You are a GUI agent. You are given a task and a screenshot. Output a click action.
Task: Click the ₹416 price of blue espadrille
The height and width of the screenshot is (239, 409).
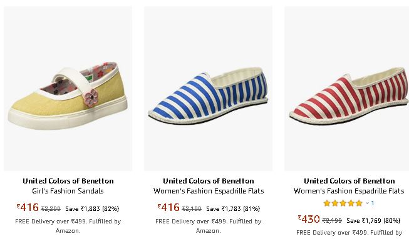(168, 207)
